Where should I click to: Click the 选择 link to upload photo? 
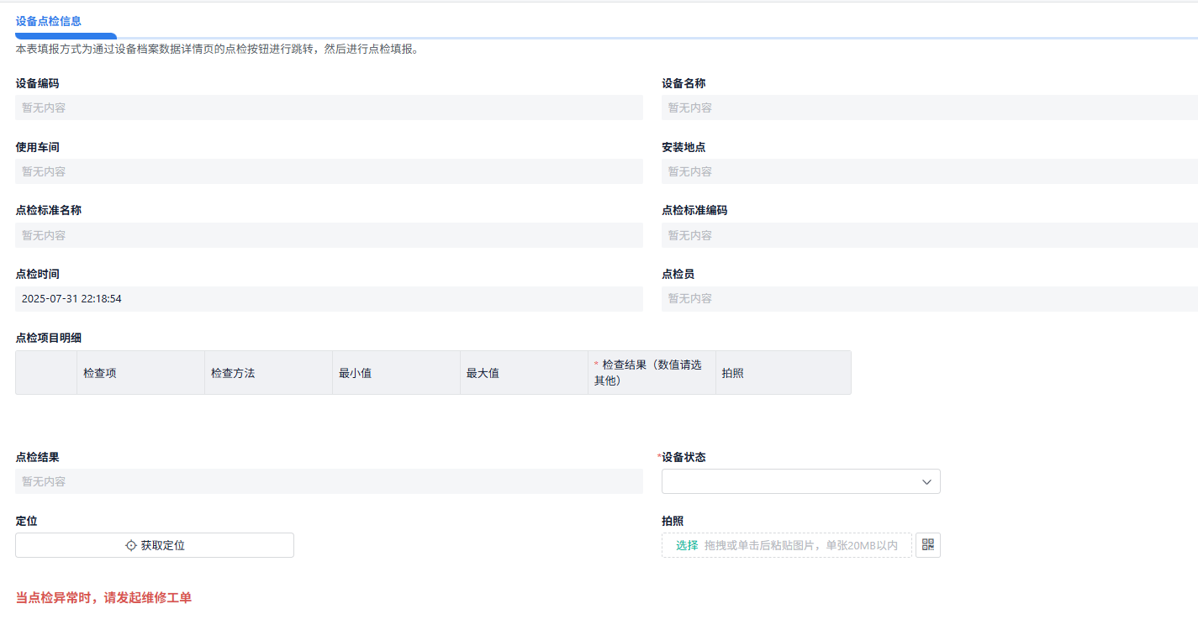click(687, 545)
